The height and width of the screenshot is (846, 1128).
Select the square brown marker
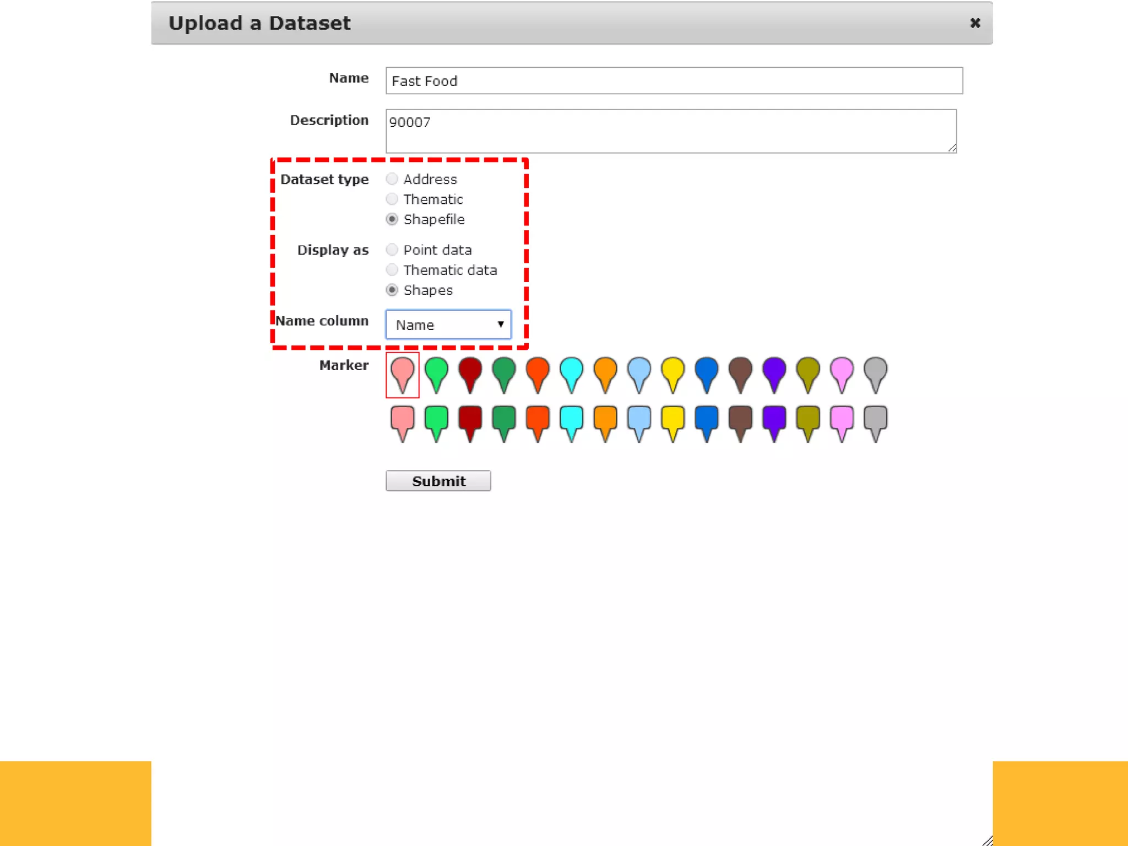[x=740, y=421]
